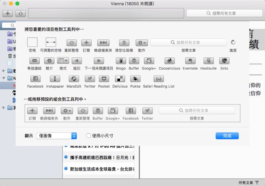Expand the collapsed folder above the N folder
The width and height of the screenshot is (265, 186).
4,71
